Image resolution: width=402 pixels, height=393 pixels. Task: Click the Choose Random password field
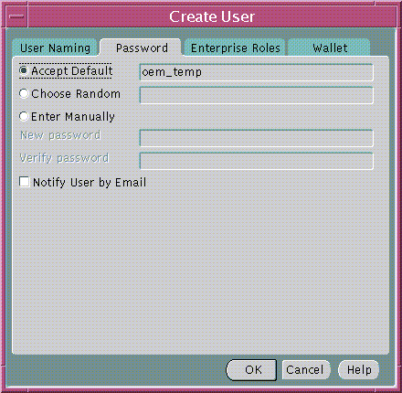[256, 95]
